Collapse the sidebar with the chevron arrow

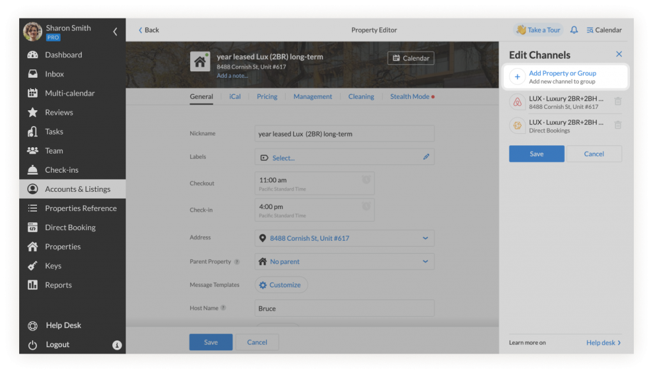coord(115,30)
